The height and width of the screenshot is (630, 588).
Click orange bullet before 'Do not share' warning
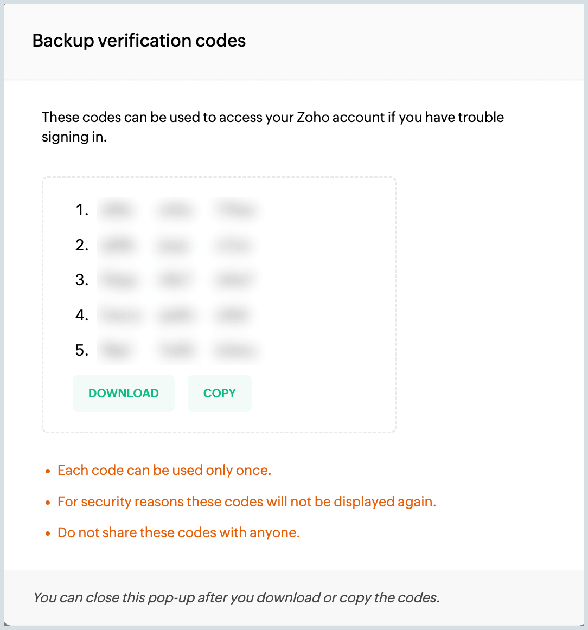click(x=48, y=533)
